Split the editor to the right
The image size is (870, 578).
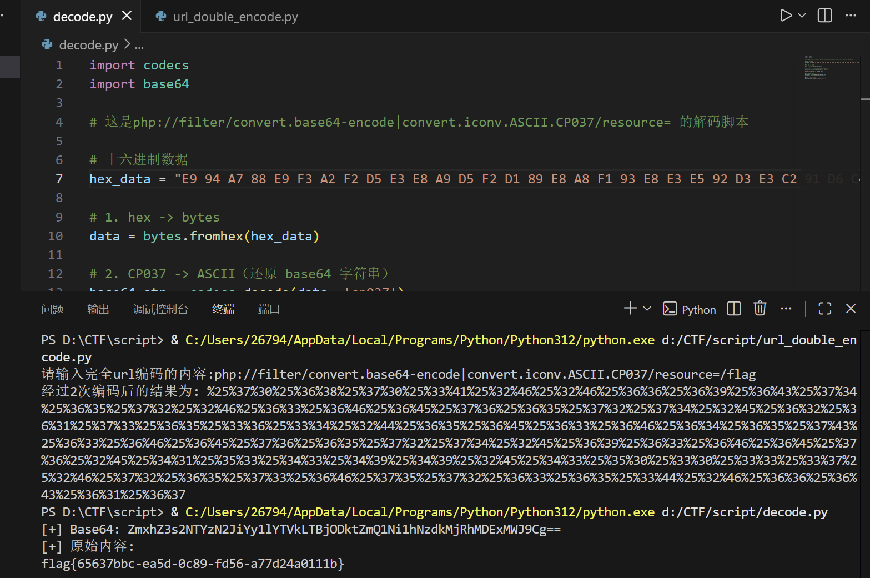[x=825, y=16]
